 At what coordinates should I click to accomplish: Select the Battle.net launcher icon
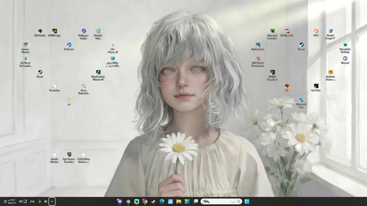69,46
